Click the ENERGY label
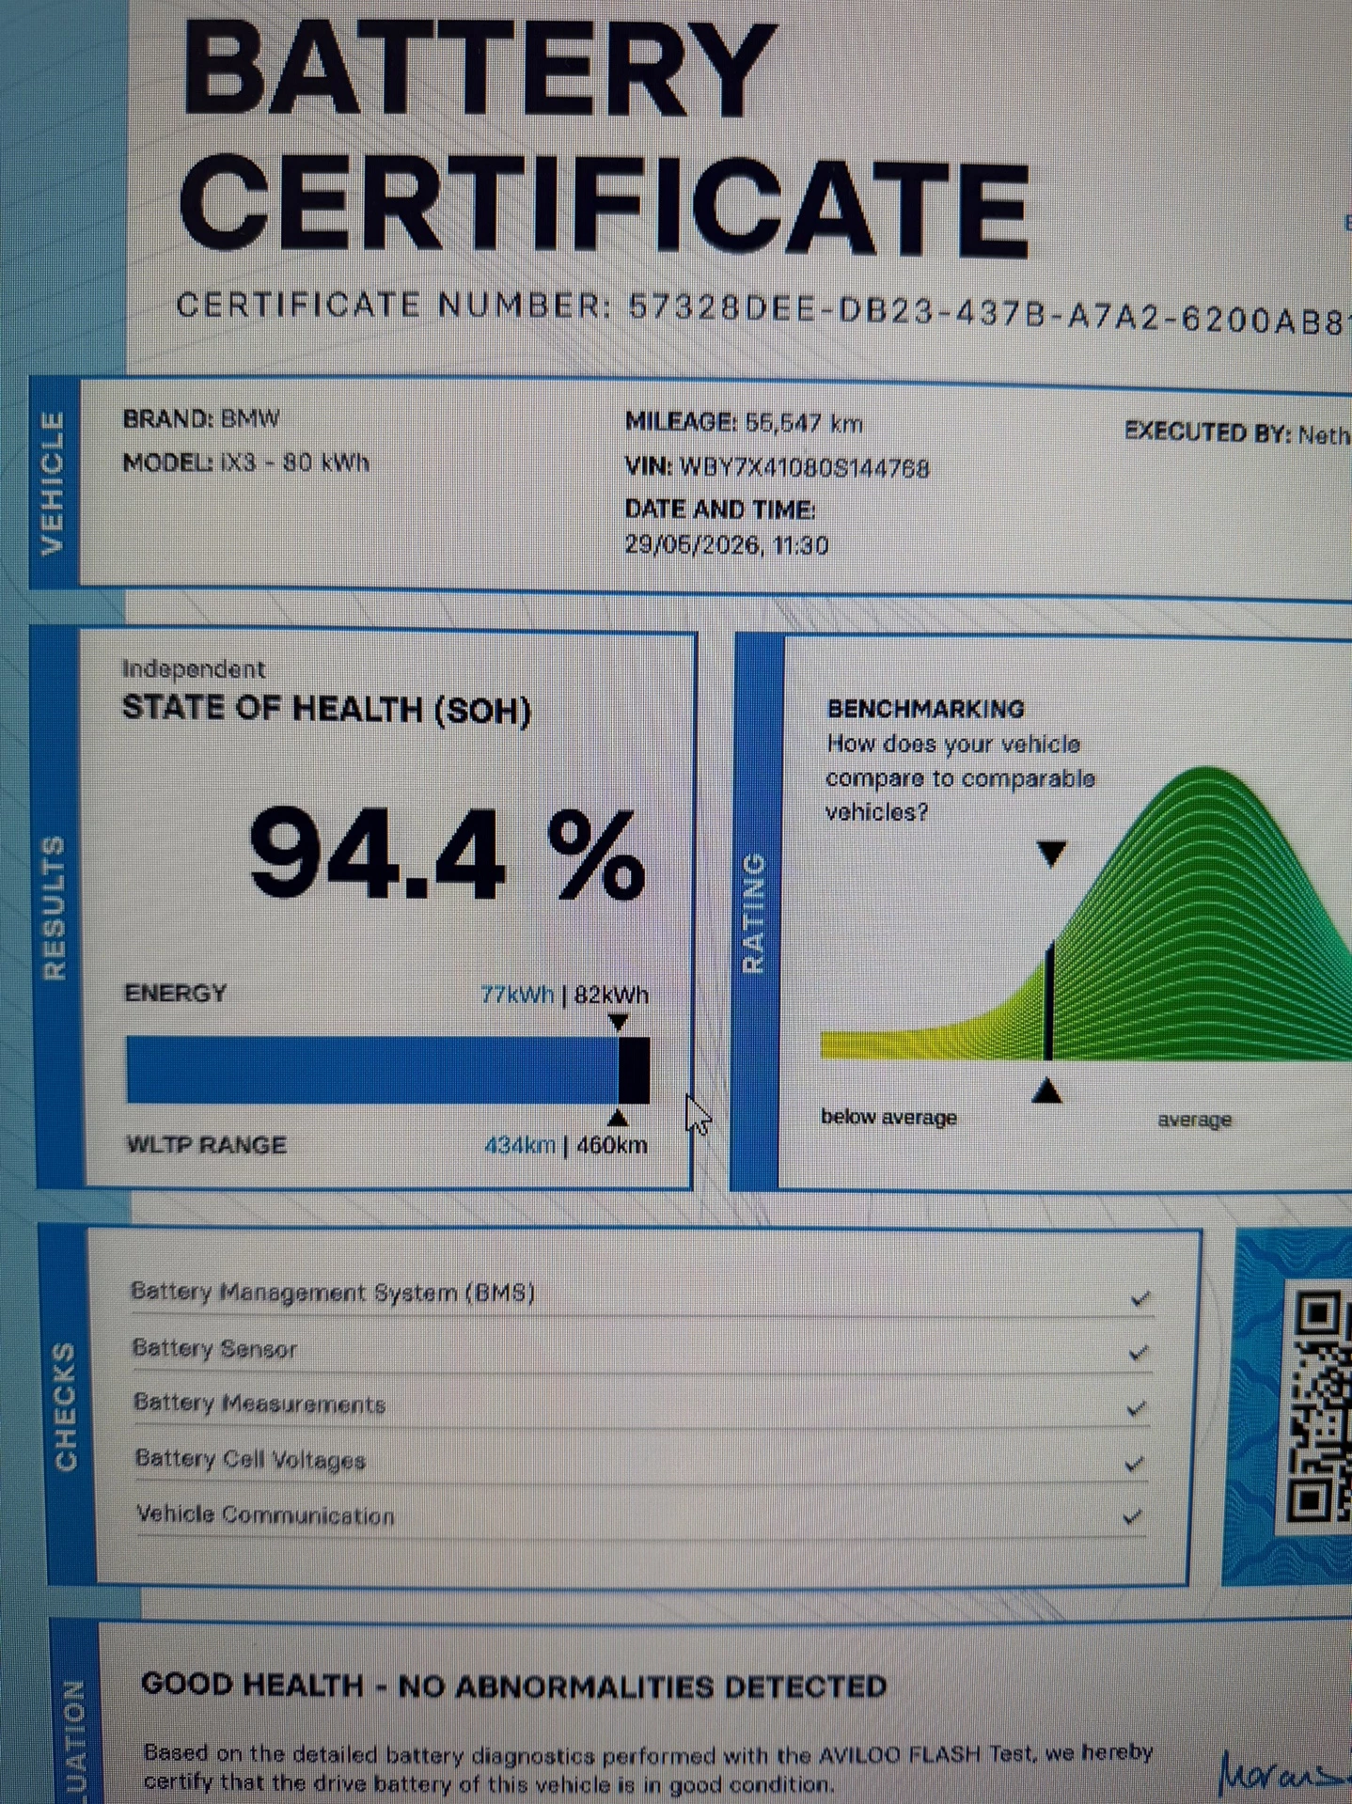Screen dimensions: 1352x1804 coord(176,994)
